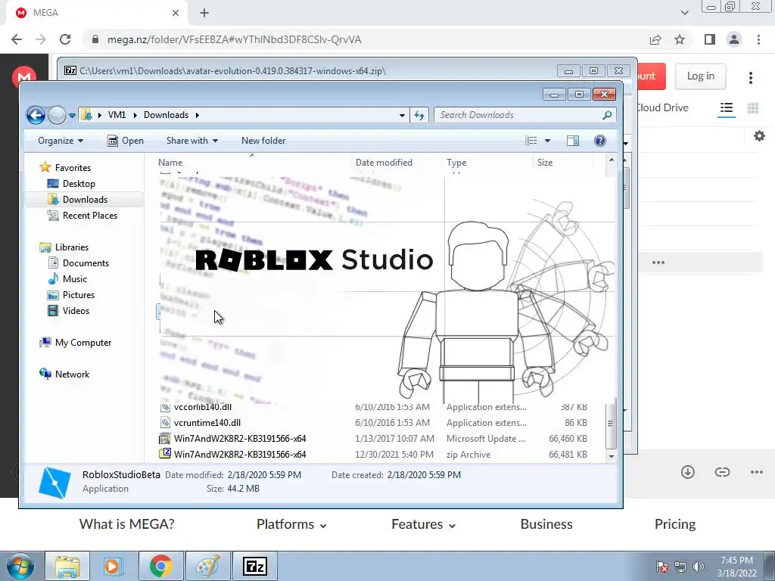Open Explorer help question mark

click(599, 141)
